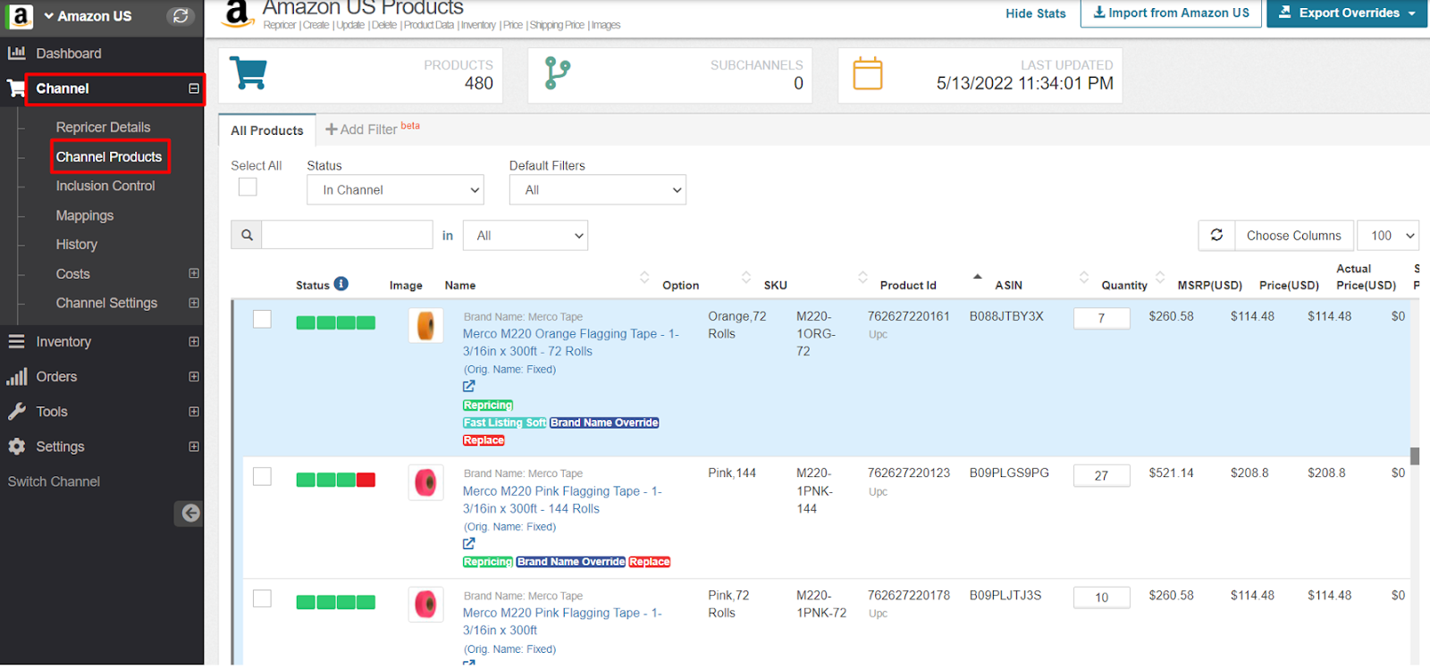Sort by the ASIN column arrows
Image resolution: width=1430 pixels, height=669 pixels.
click(1084, 277)
